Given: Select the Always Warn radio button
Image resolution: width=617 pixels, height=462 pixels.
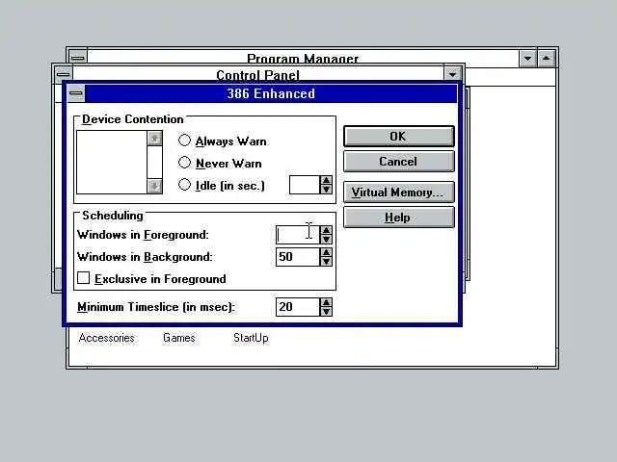Looking at the screenshot, I should (223, 141).
